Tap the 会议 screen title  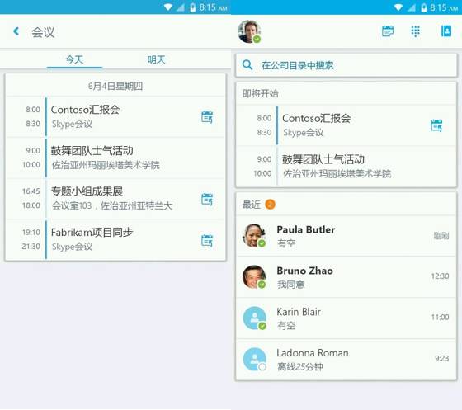[x=43, y=32]
